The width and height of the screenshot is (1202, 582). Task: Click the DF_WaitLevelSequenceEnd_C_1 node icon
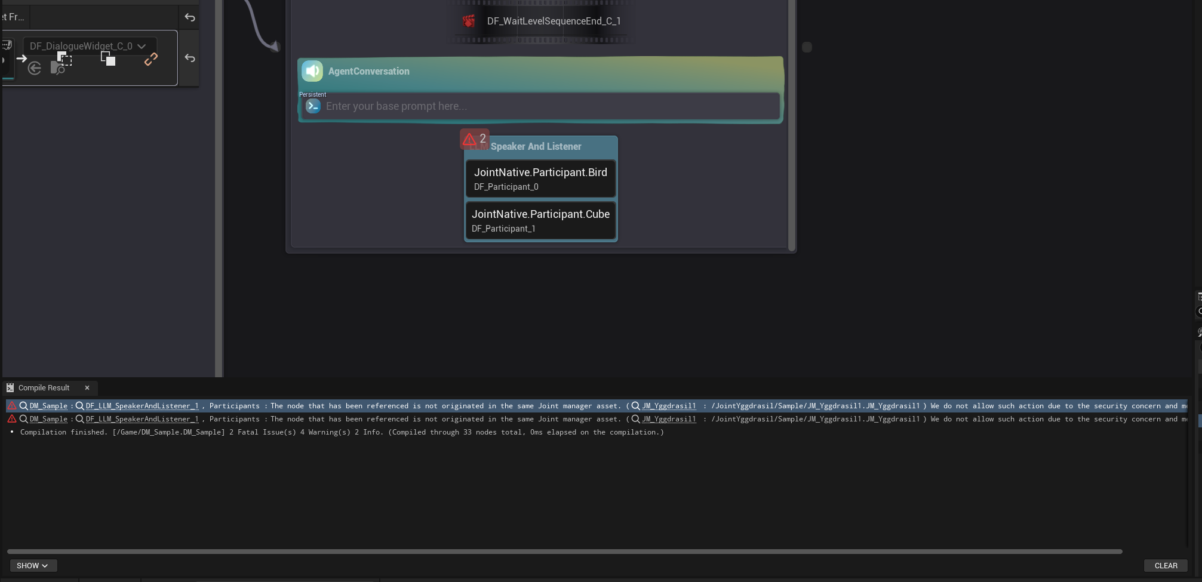pyautogui.click(x=469, y=21)
